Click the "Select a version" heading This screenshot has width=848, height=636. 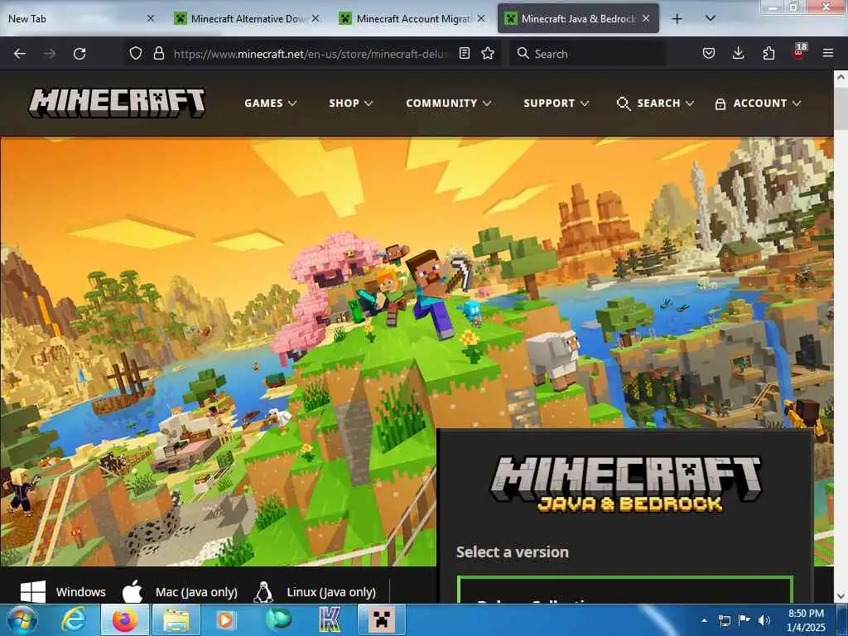(512, 552)
